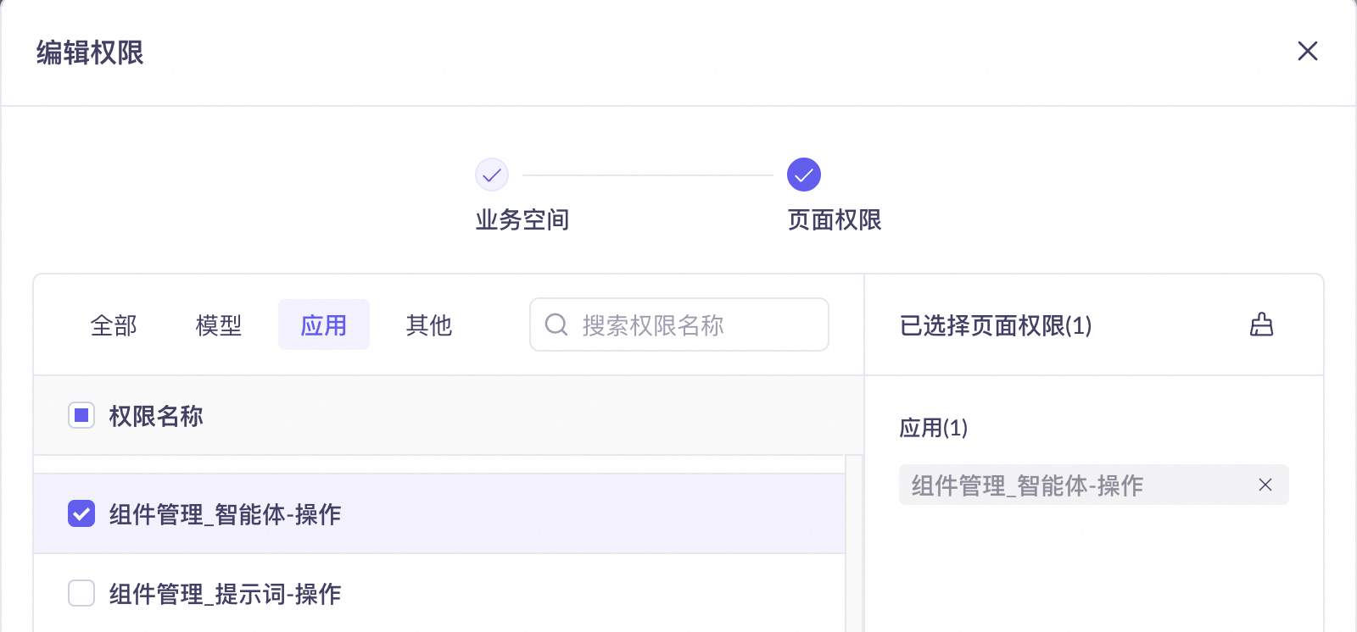Click the 页面权限 step checkmark circle
The image size is (1357, 632).
coord(804,174)
